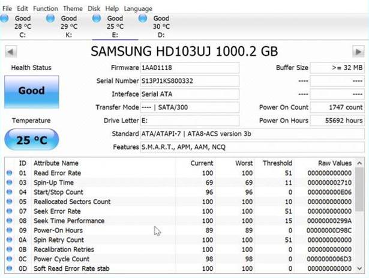Click the Good health status button
The width and height of the screenshot is (369, 278).
(32, 92)
